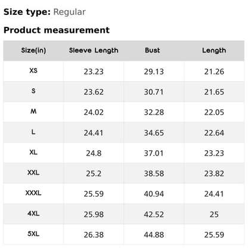The width and height of the screenshot is (248, 248).
Task: Select the XXL size row label
Action: [x=33, y=172]
